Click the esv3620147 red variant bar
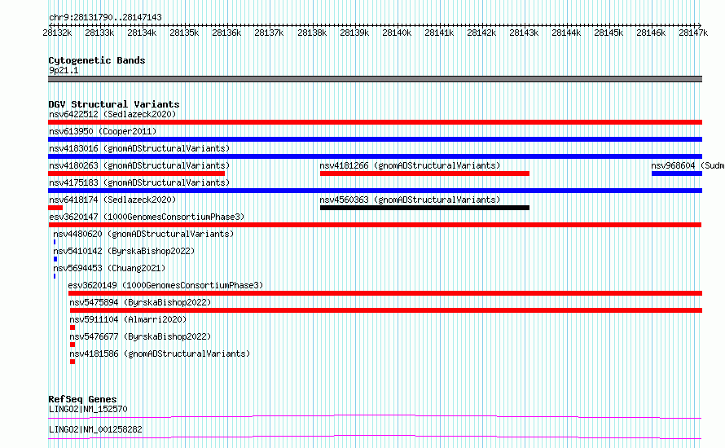The width and height of the screenshot is (725, 448). 375,225
